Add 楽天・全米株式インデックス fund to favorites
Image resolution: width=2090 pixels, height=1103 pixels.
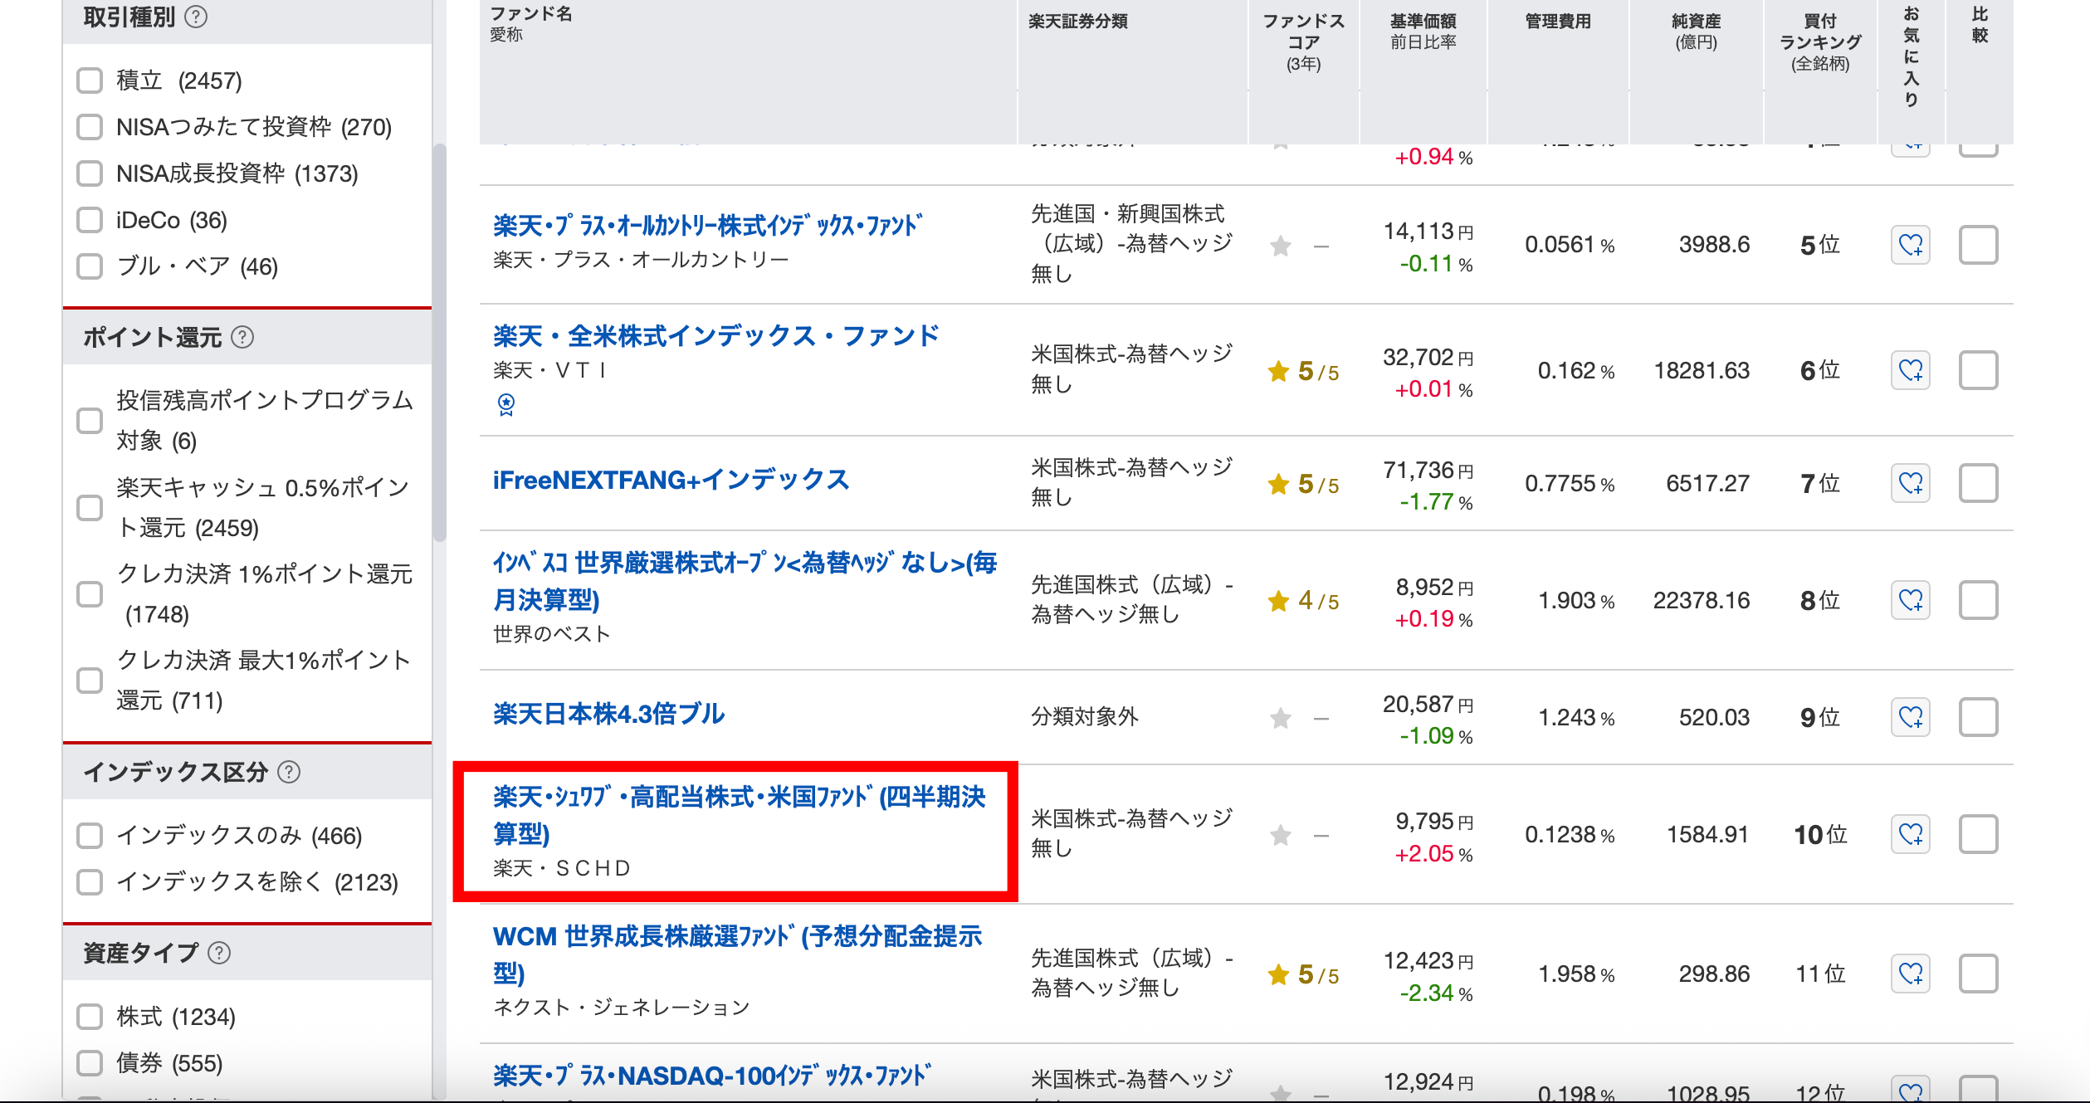point(1910,370)
